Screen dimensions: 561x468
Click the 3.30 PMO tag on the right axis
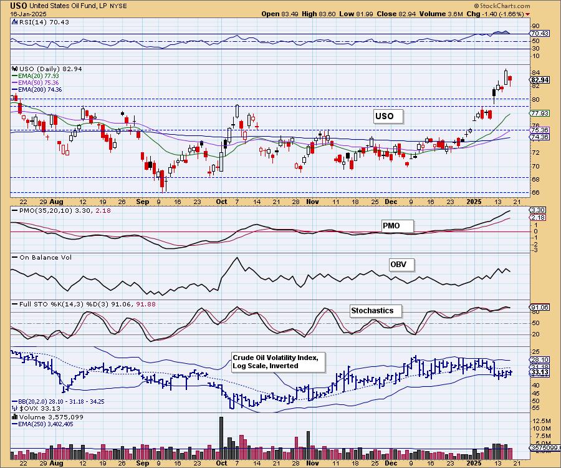(537, 210)
